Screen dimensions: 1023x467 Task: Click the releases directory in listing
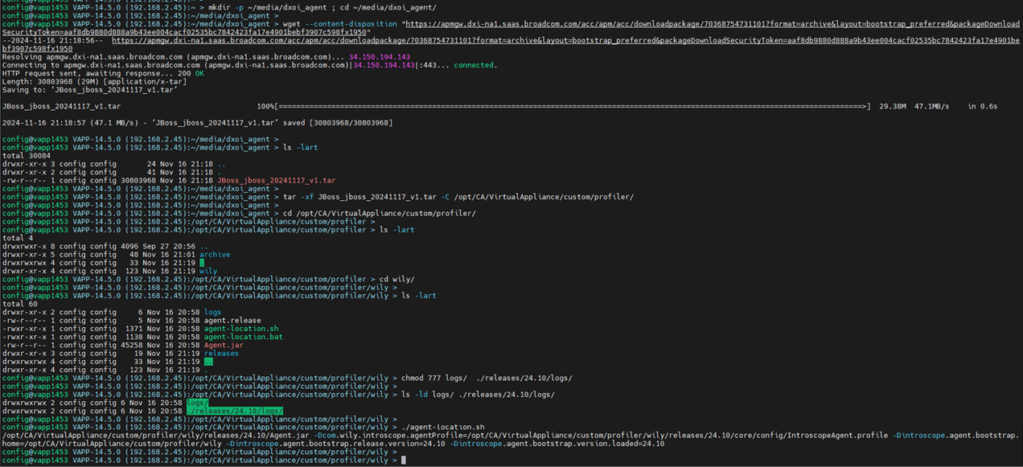click(221, 353)
